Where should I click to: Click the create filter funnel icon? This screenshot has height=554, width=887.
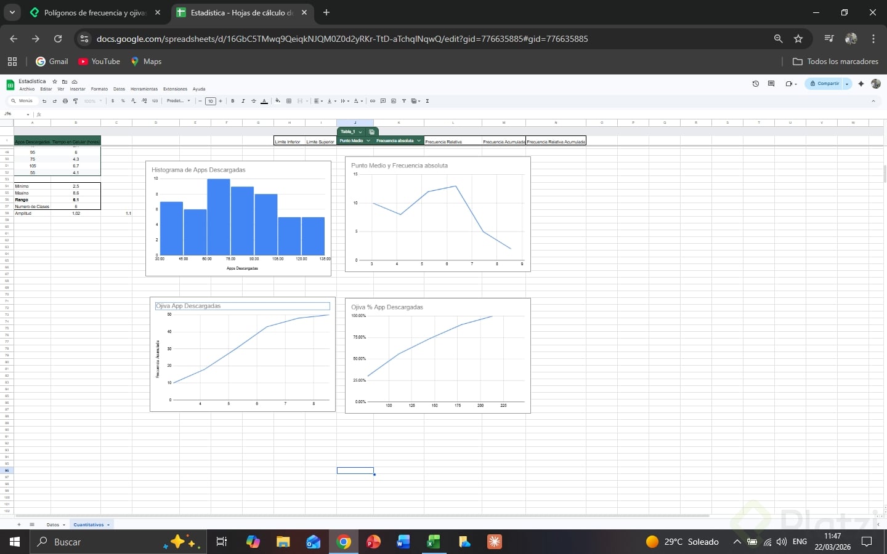[x=404, y=101]
